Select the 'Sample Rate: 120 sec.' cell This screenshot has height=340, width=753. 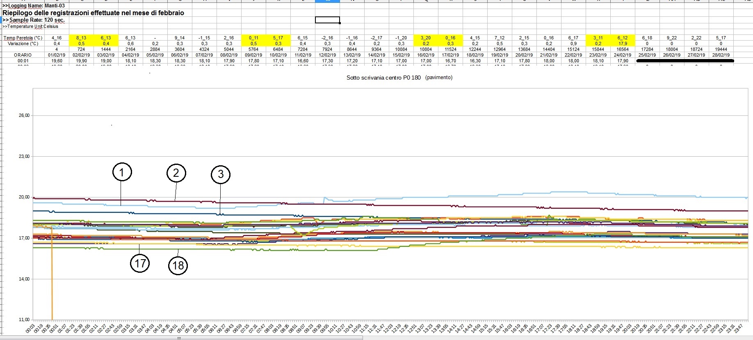point(34,20)
